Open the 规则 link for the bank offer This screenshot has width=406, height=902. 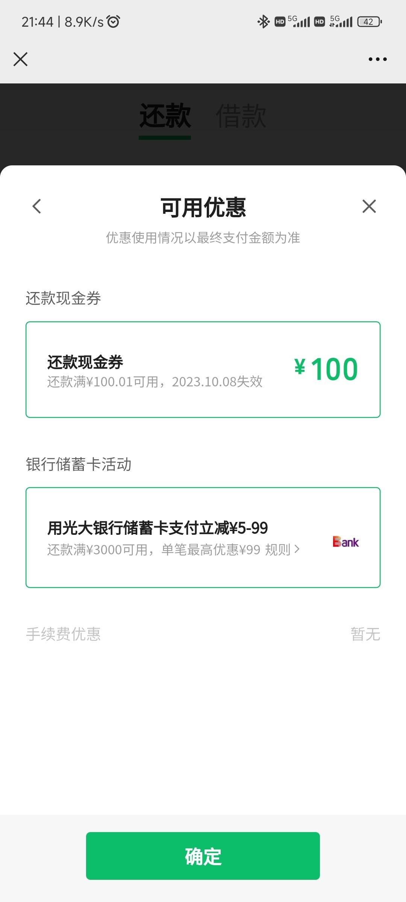tap(277, 550)
